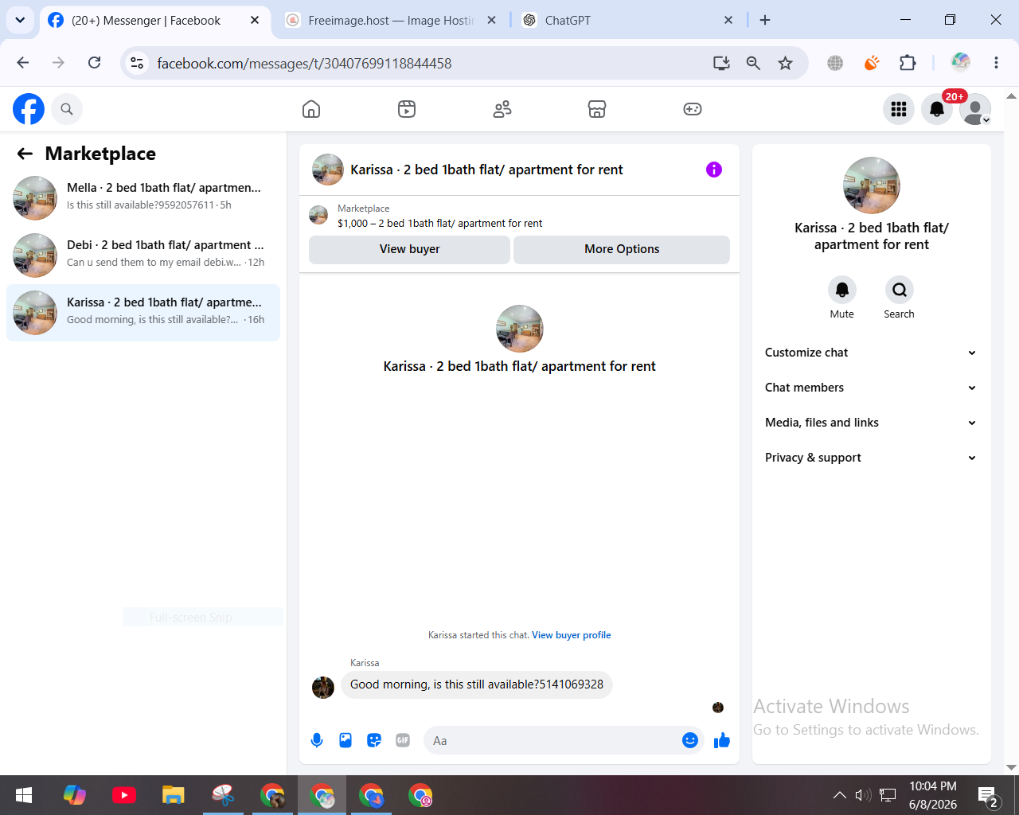Record a voice clip with microphone icon

pos(317,740)
